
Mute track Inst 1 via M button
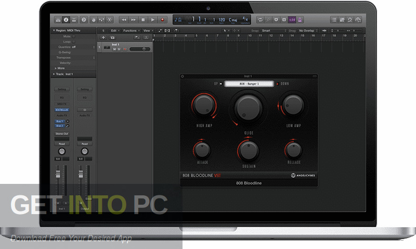pyautogui.click(x=114, y=49)
